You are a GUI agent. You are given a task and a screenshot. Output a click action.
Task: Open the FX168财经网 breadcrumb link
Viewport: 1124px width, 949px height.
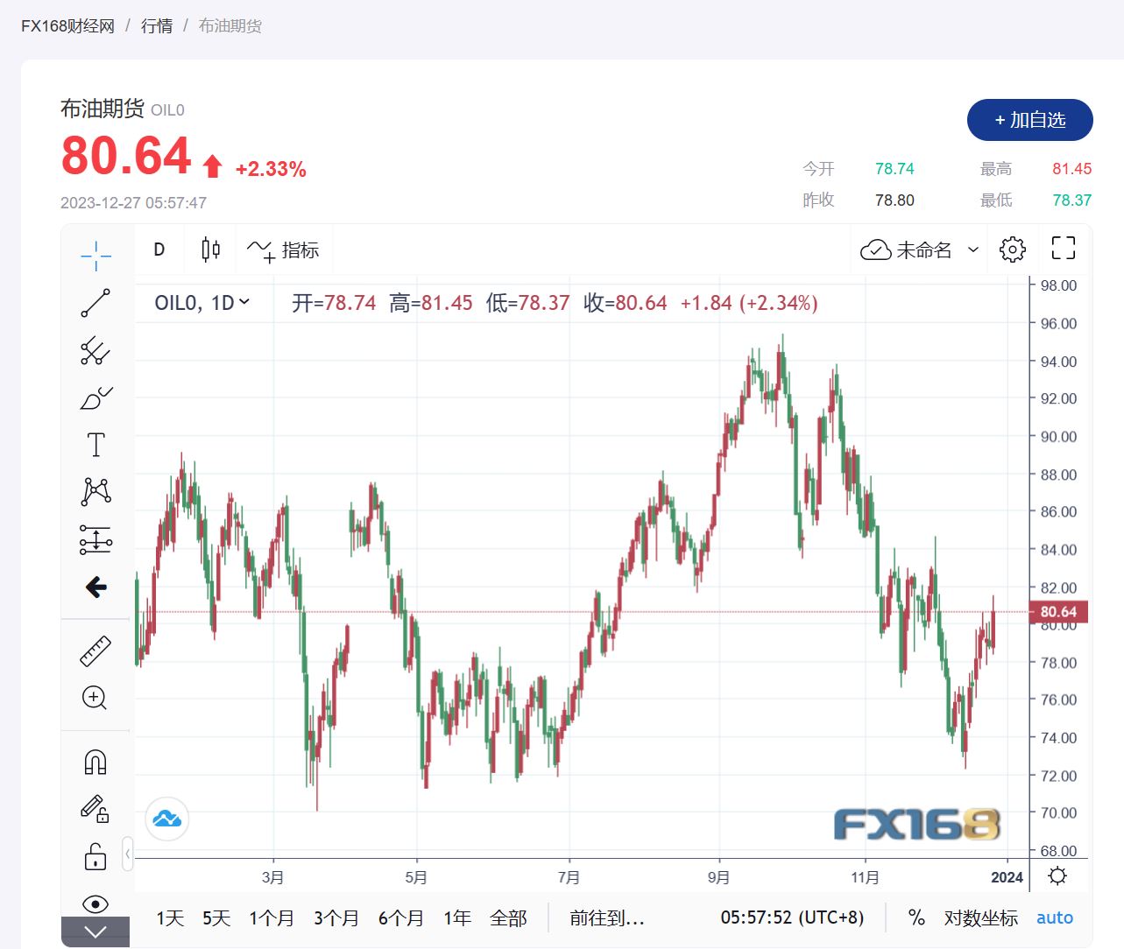pos(67,25)
